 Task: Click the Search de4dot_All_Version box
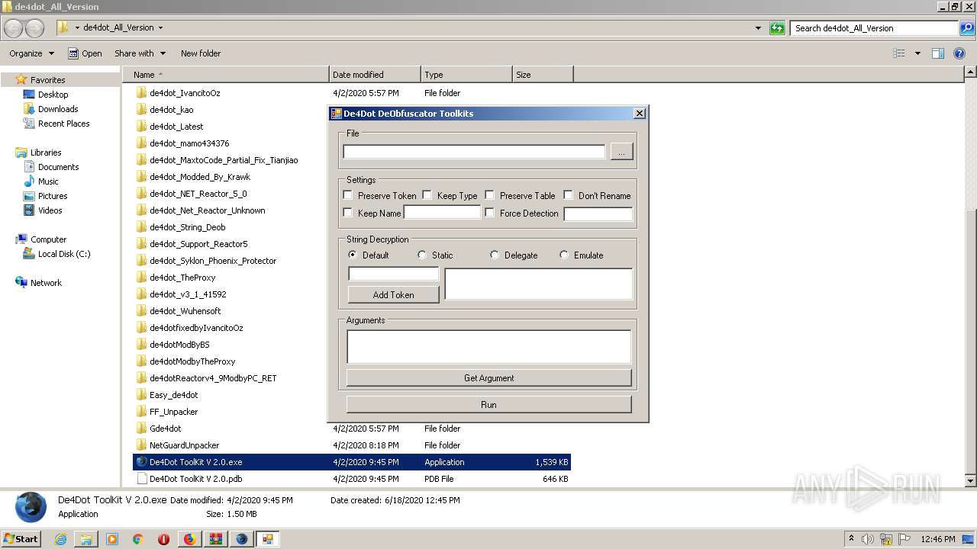tap(875, 28)
